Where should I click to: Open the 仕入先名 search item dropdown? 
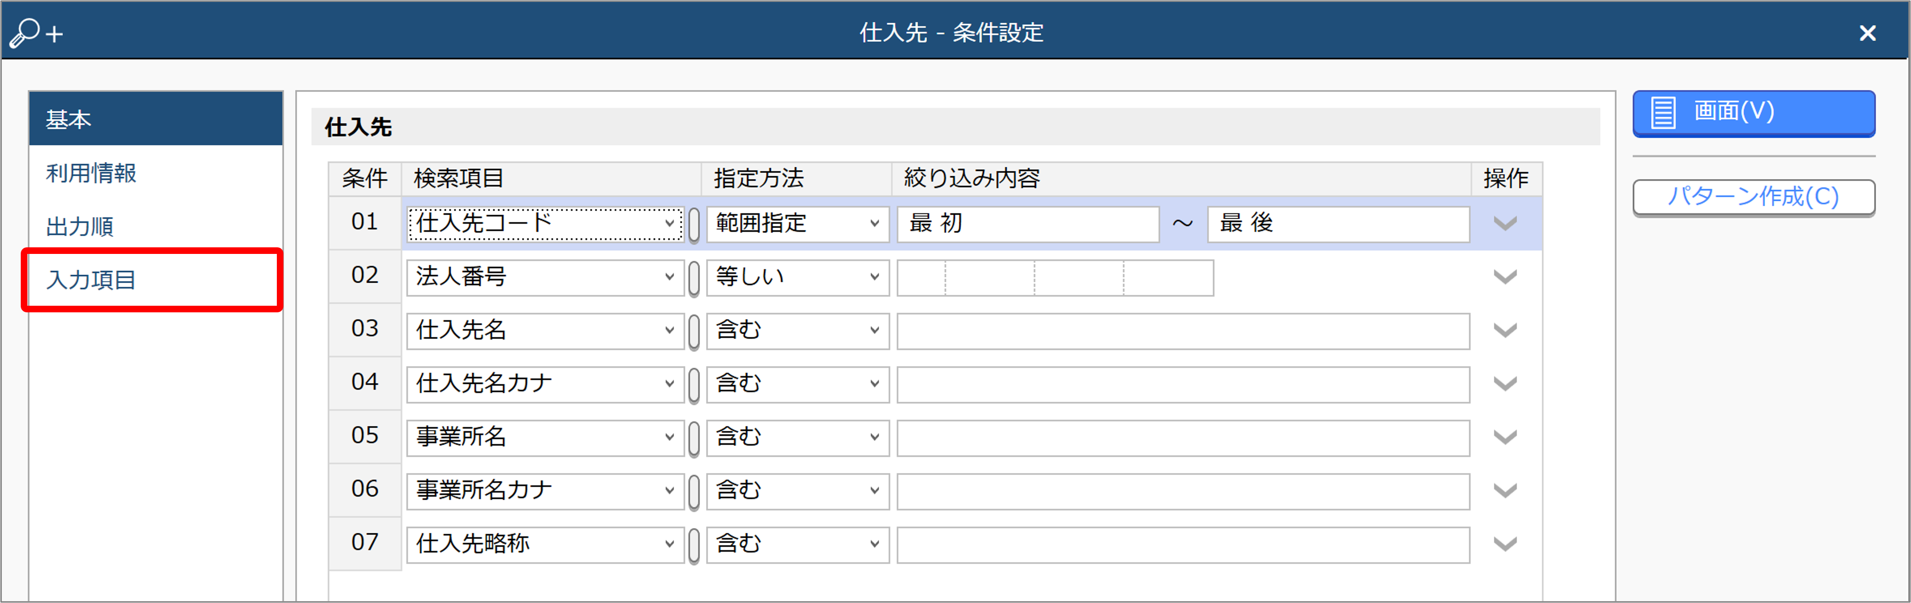point(545,330)
